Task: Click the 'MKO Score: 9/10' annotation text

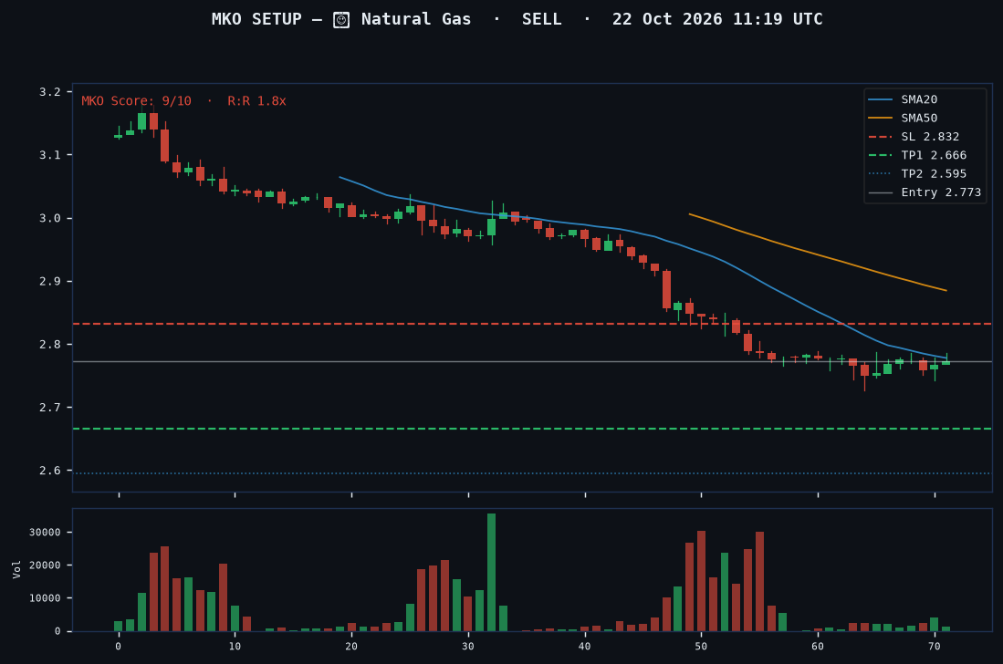Action: pyautogui.click(x=136, y=101)
